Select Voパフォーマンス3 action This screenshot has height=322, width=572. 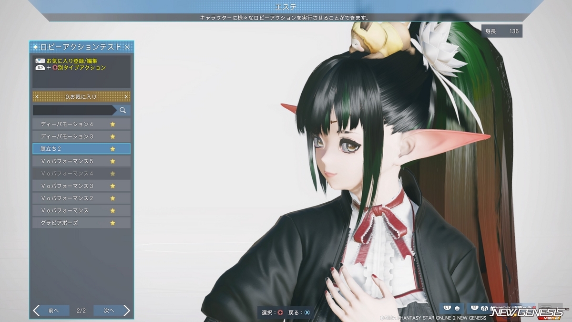point(81,186)
